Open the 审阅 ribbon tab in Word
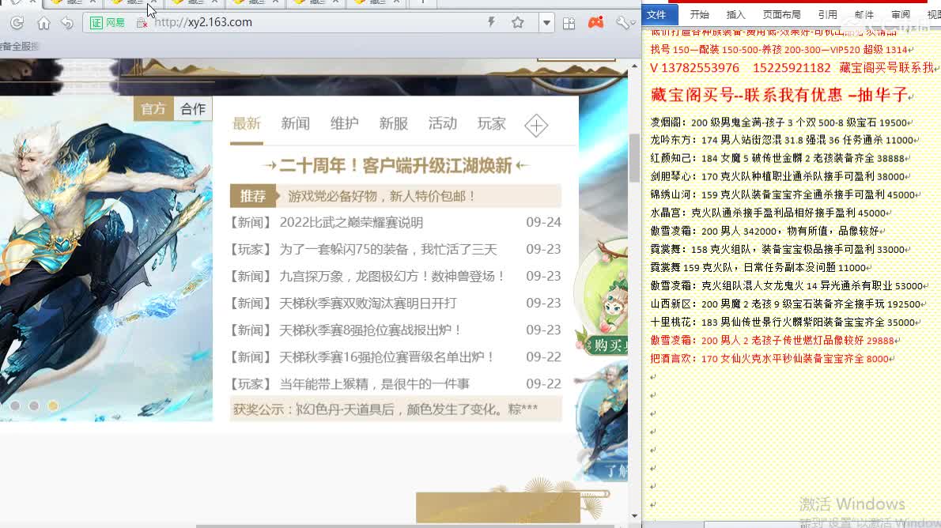The width and height of the screenshot is (941, 528). tap(900, 14)
